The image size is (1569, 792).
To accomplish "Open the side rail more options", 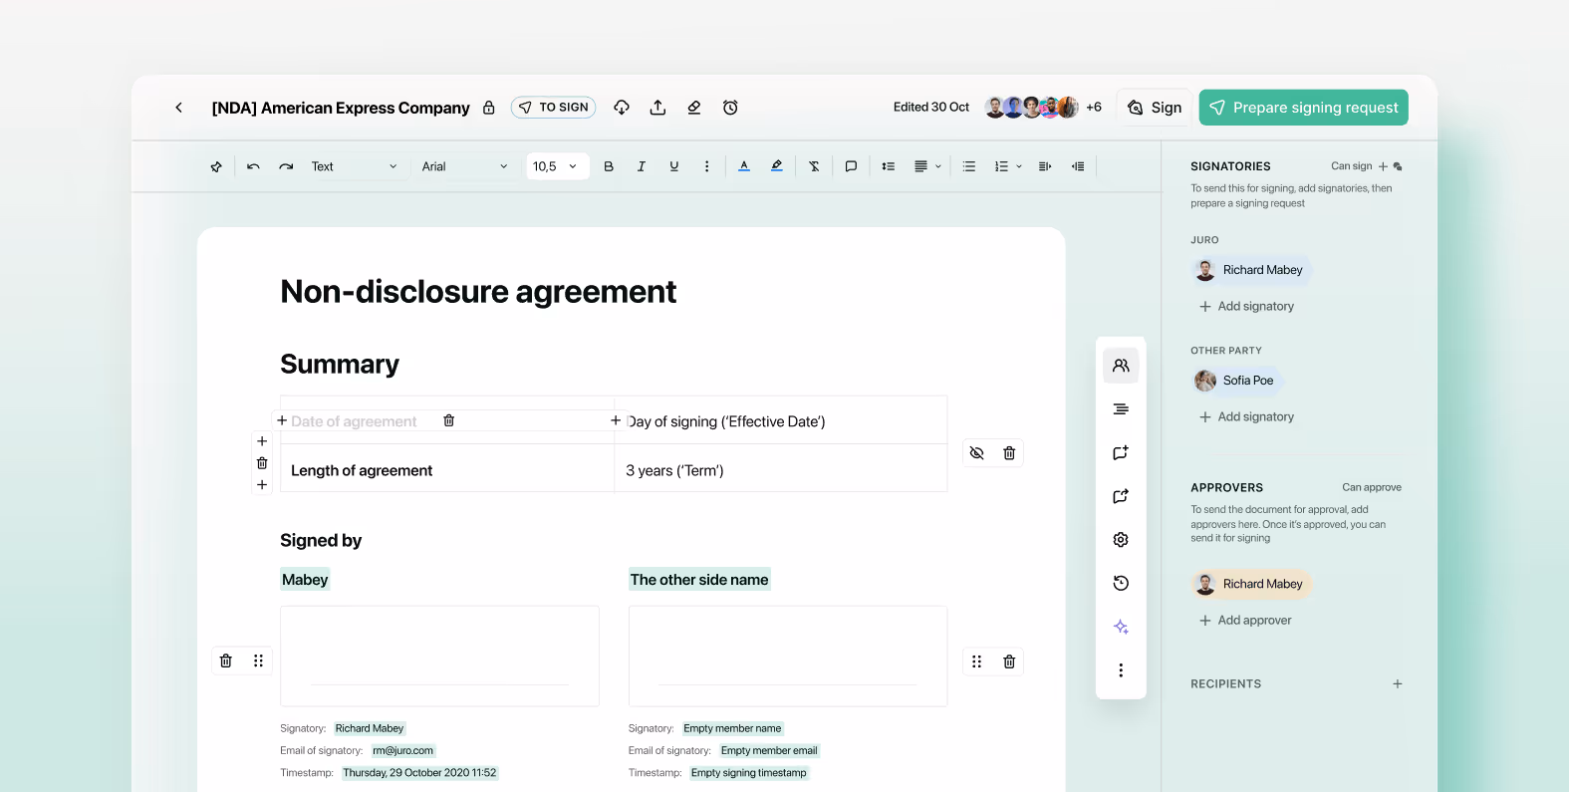I will coord(1121,670).
